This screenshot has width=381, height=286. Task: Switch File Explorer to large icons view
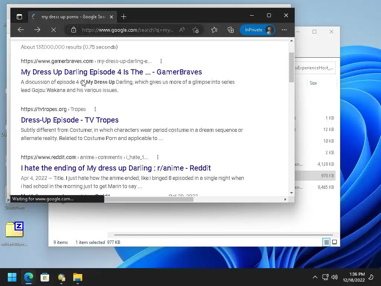[334, 242]
